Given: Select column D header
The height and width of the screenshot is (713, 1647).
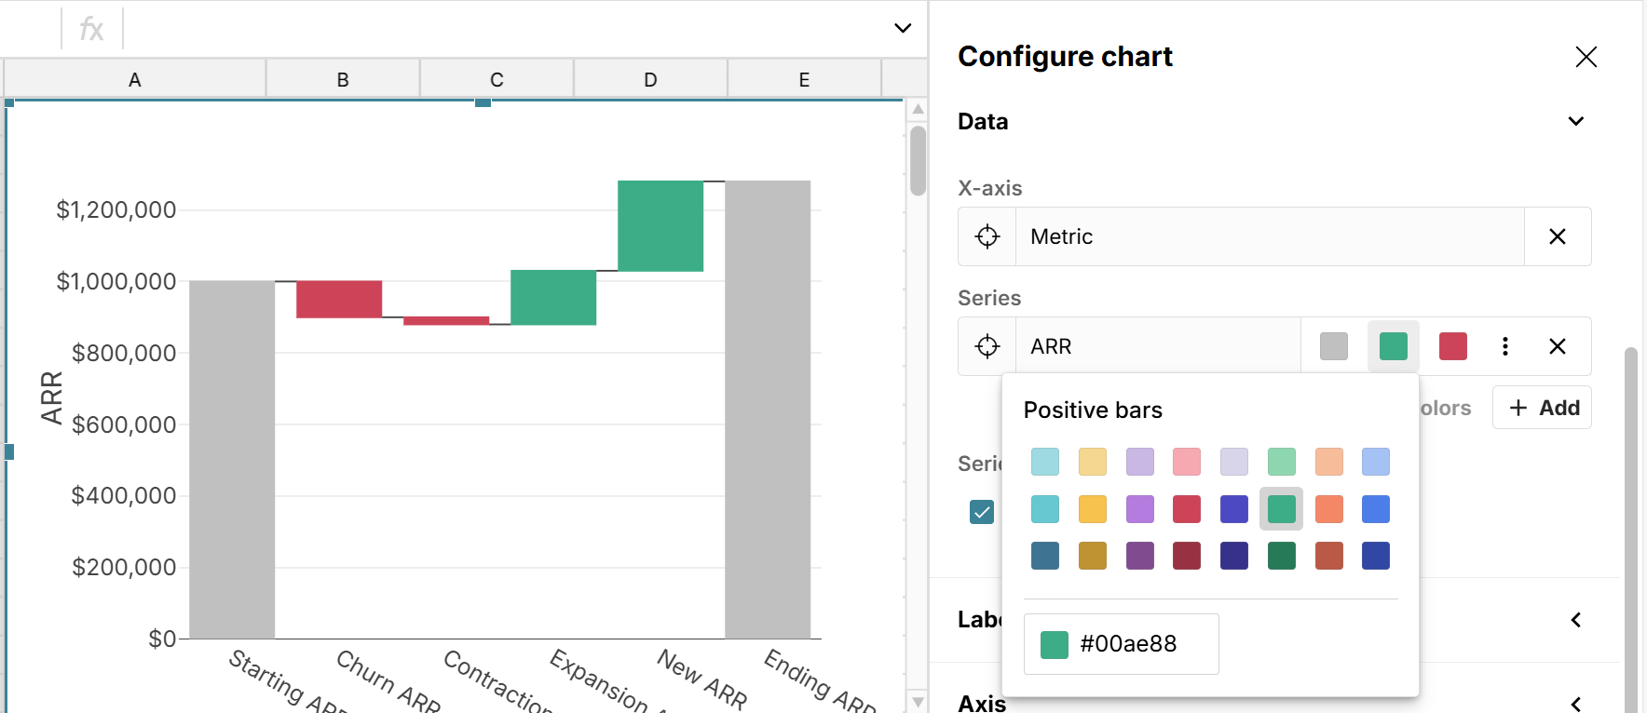Looking at the screenshot, I should [x=650, y=80].
